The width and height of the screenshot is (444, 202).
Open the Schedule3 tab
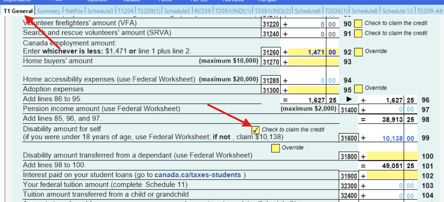click(x=100, y=11)
